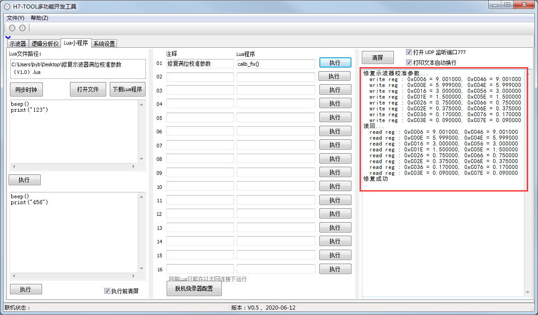
Task: Open the 文件(Y) menu
Action: pos(15,18)
